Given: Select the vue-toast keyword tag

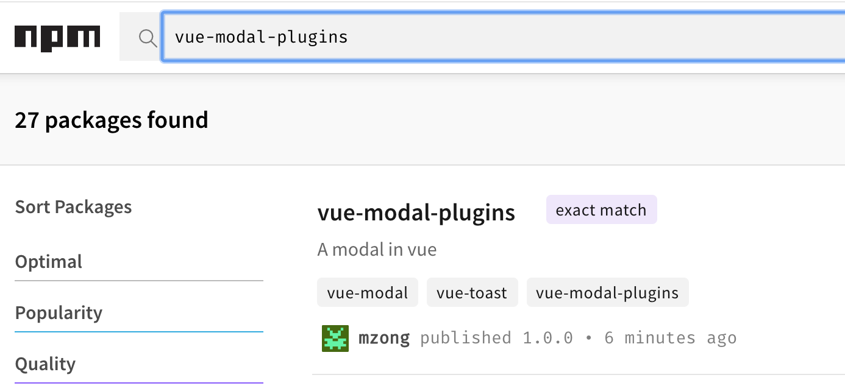Looking at the screenshot, I should 472,293.
